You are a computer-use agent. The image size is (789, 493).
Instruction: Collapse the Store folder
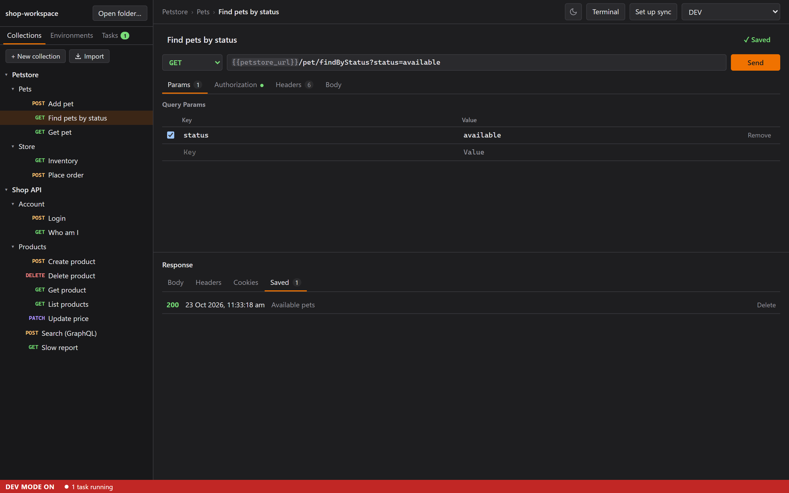13,147
